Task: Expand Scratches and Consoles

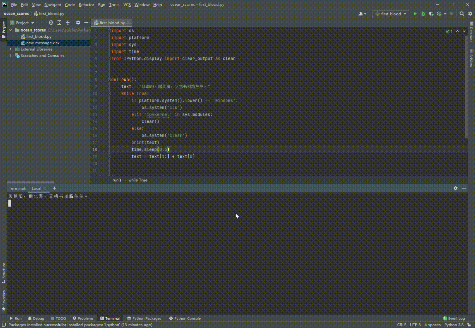Action: [x=10, y=56]
